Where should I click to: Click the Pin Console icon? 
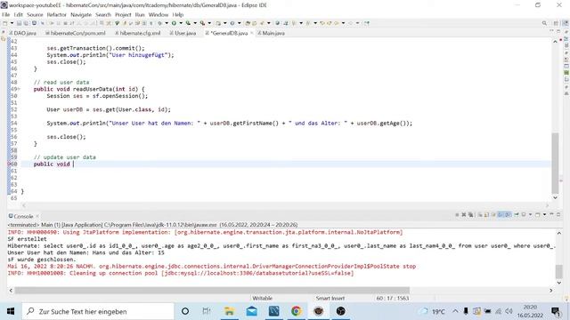(517, 215)
